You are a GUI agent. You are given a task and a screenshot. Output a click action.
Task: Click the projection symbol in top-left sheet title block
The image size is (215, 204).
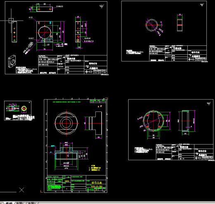(x=88, y=72)
